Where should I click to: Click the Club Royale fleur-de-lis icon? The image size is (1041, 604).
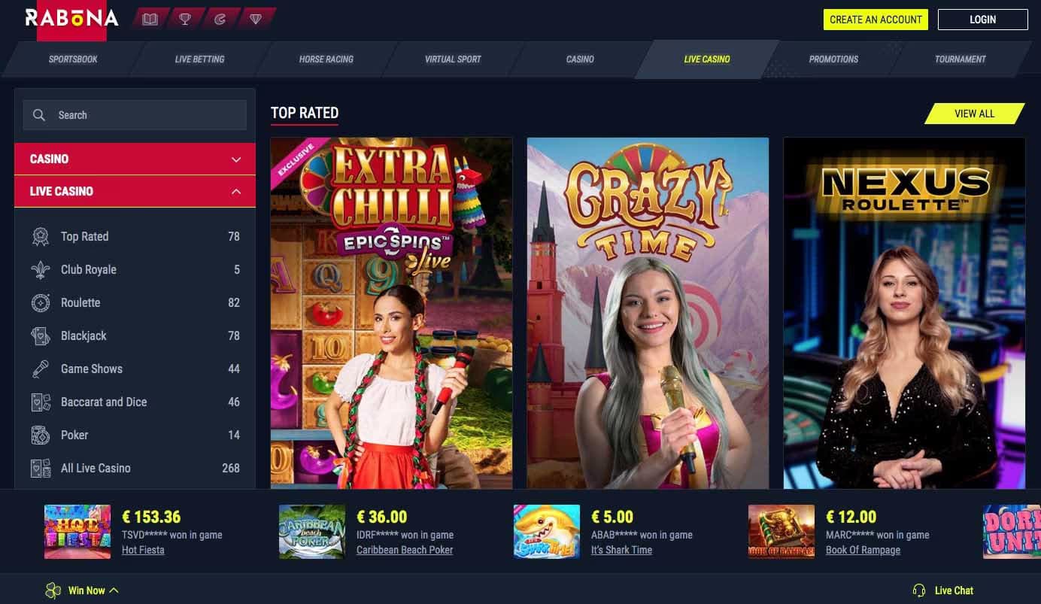41,270
